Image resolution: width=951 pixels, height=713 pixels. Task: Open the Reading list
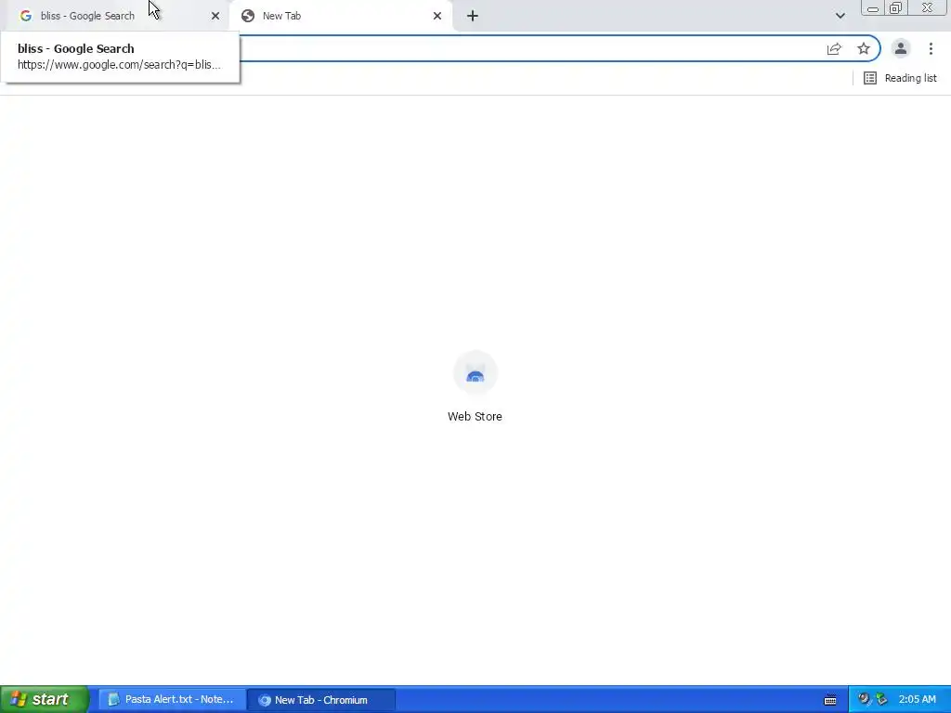900,78
